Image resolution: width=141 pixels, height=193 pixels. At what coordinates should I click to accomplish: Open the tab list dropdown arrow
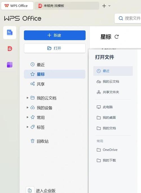click(x=109, y=6)
